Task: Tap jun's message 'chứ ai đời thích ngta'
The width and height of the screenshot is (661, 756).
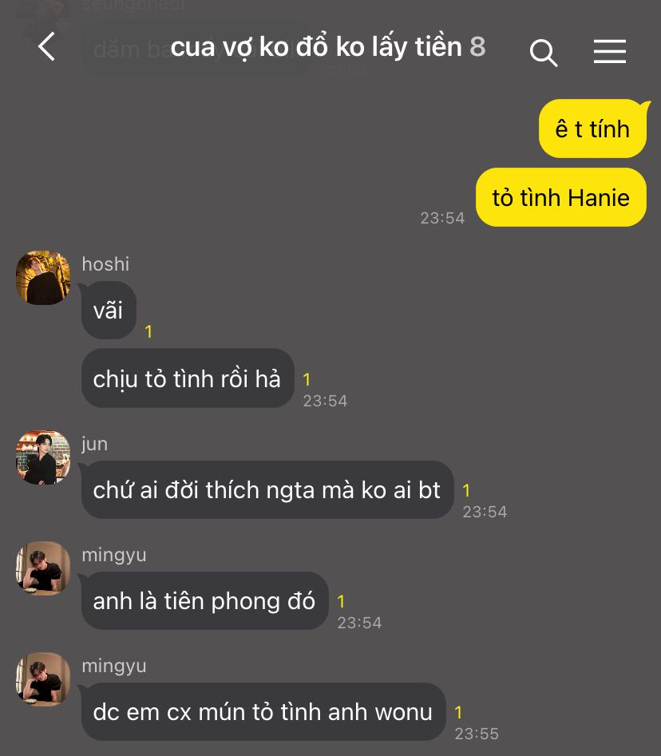Action: pyautogui.click(x=267, y=490)
